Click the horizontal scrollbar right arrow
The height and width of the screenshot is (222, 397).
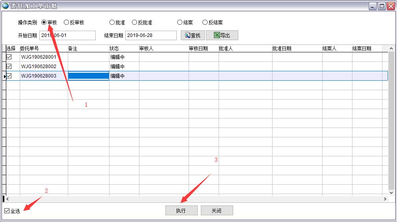click(x=385, y=199)
